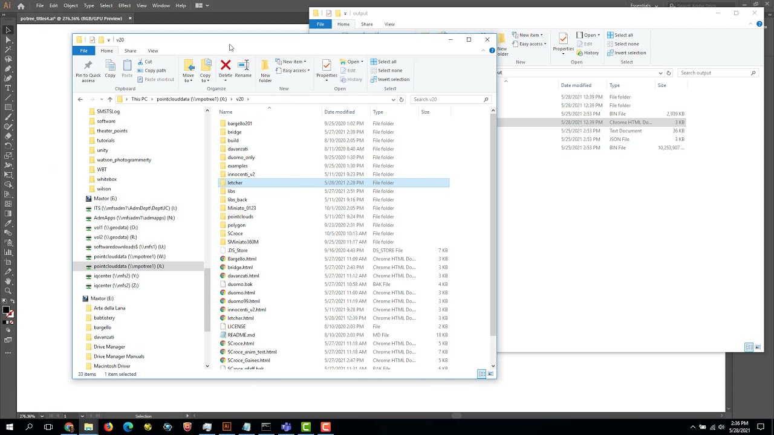Switch to View tab in v20 window
The image size is (774, 435).
(x=153, y=51)
